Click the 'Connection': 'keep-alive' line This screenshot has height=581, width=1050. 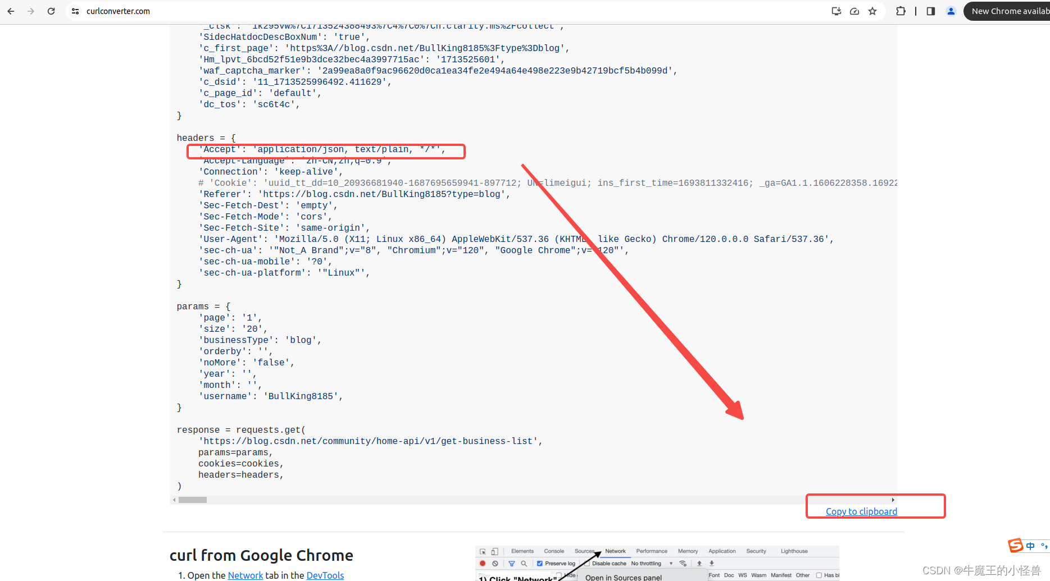pos(271,172)
